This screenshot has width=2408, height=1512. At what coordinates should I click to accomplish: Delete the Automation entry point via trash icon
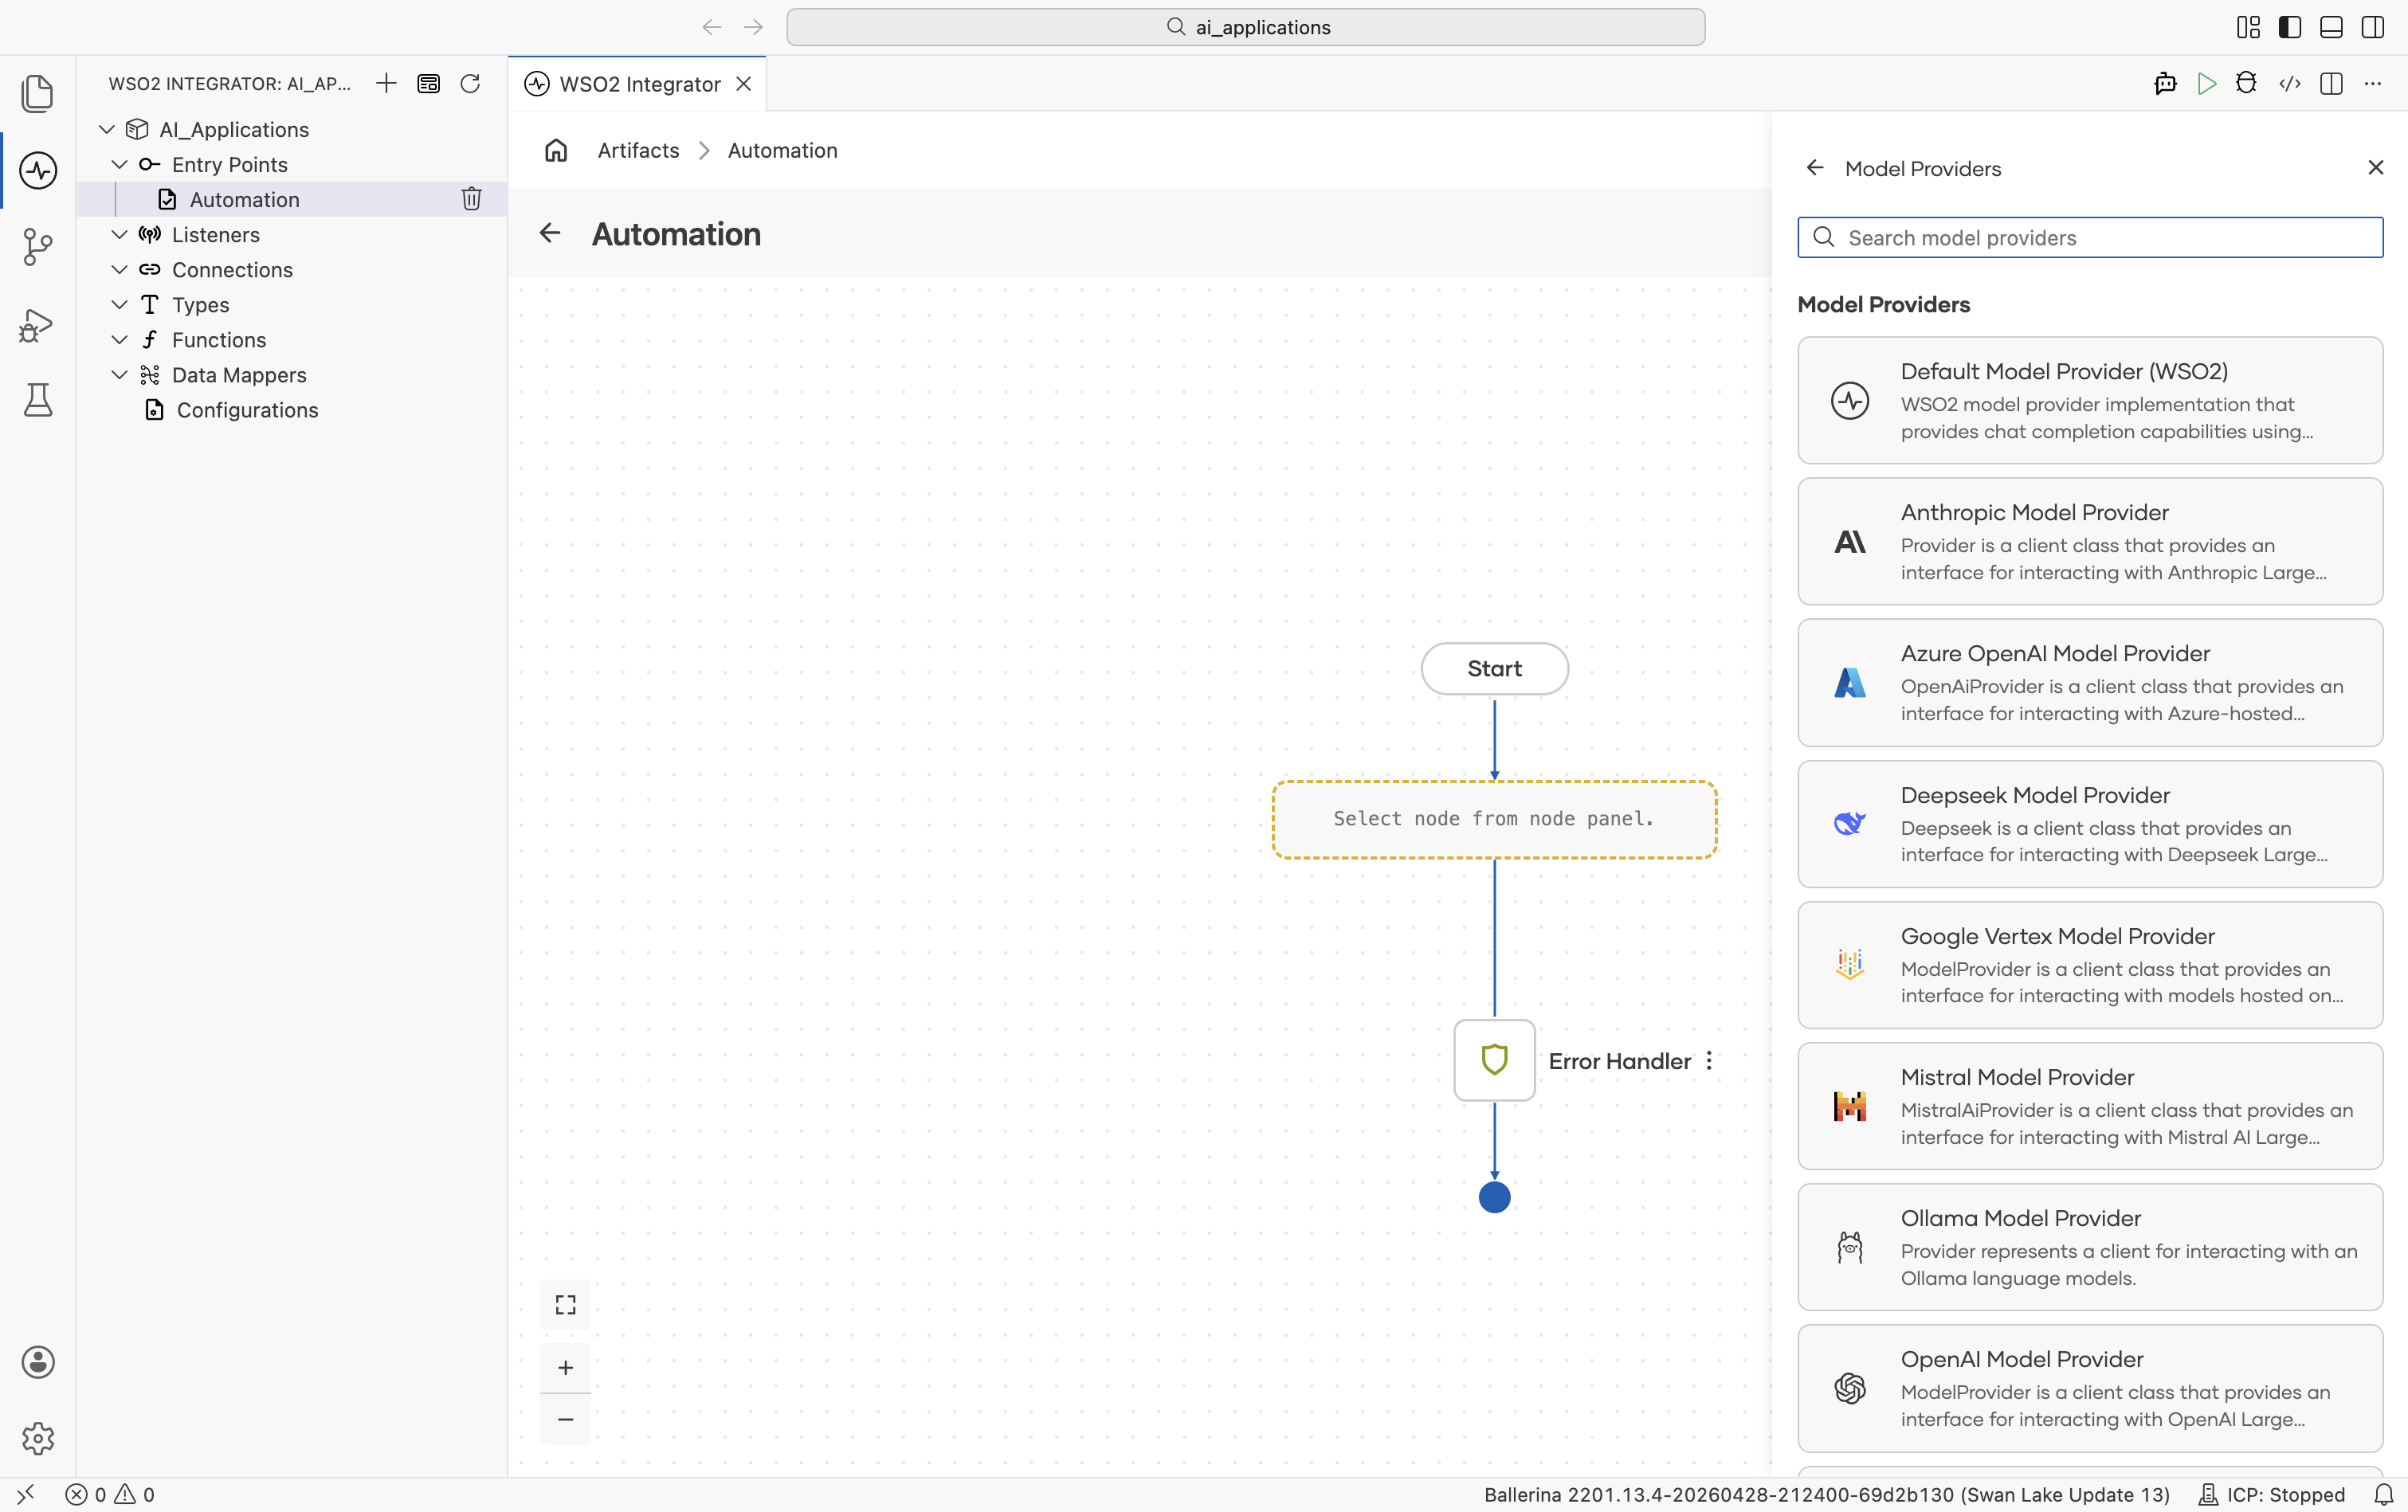(472, 199)
